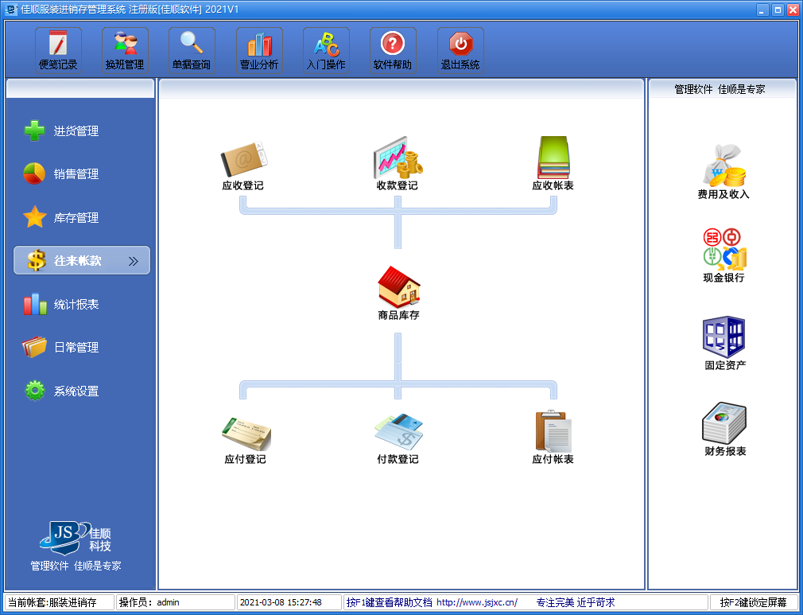Open the http://www.jsjxc.cn/ link

pyautogui.click(x=477, y=603)
